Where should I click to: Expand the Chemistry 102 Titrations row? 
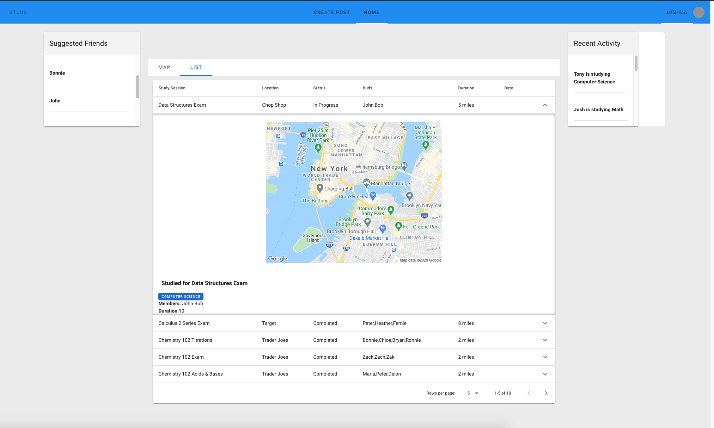[545, 340]
